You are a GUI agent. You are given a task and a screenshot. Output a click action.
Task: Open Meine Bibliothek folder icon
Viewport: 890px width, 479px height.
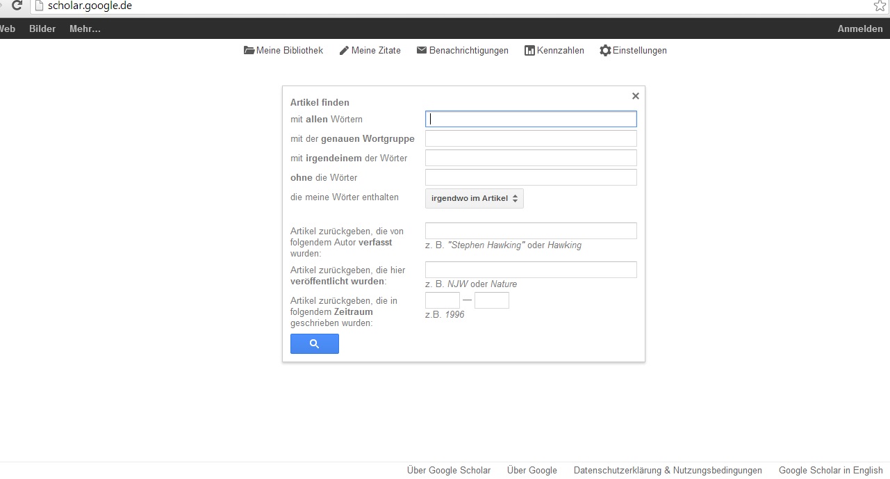(x=249, y=51)
